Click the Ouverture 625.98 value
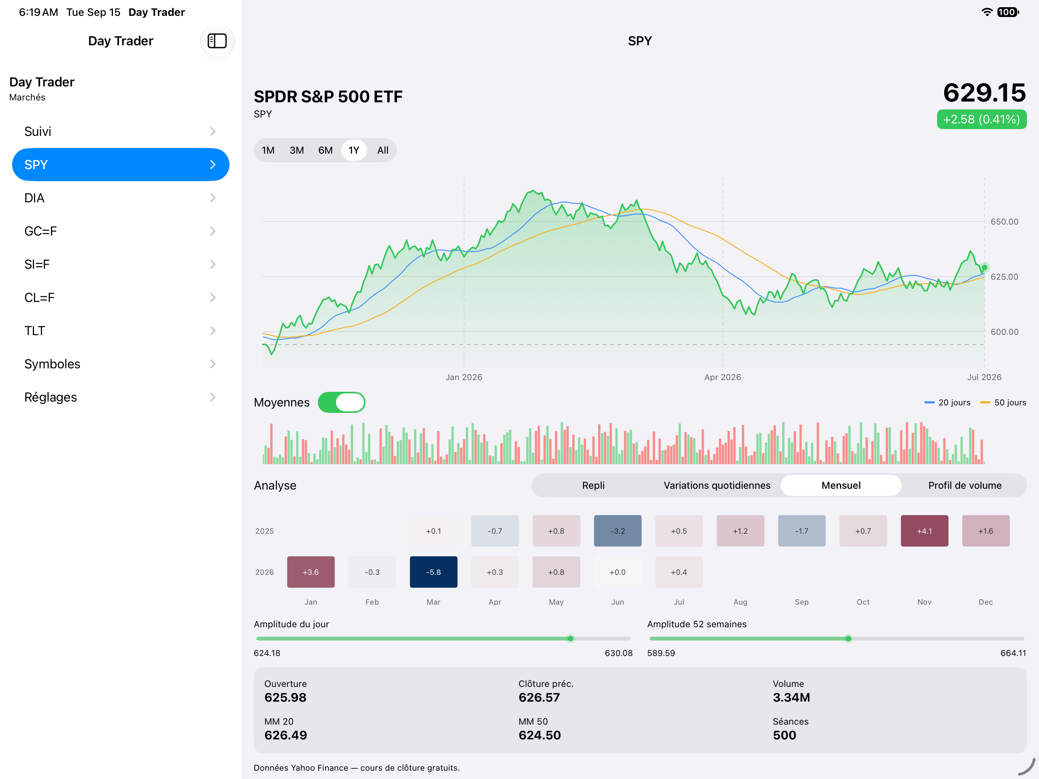 click(x=285, y=697)
